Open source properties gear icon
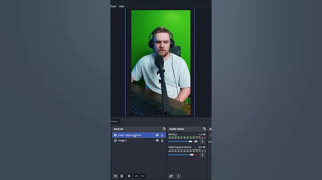Image resolution: width=322 pixels, height=180 pixels. [x=129, y=176]
